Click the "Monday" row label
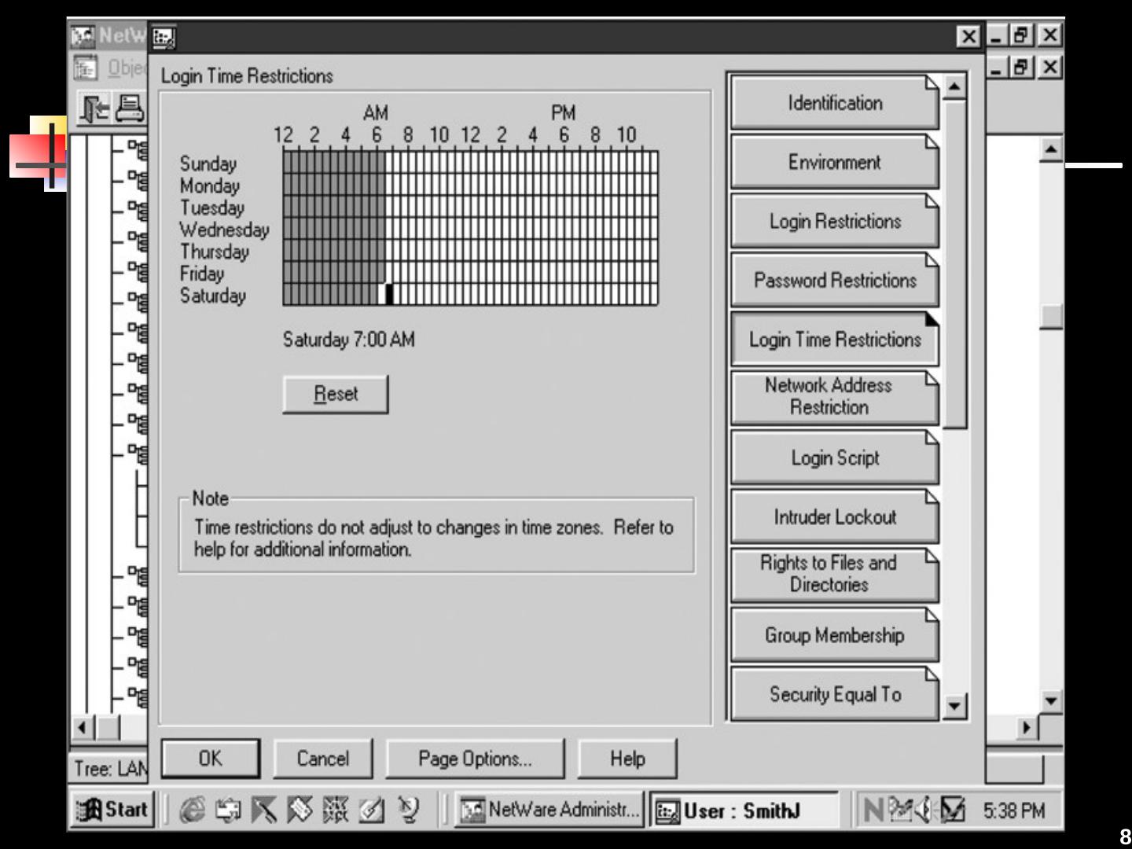 [210, 186]
